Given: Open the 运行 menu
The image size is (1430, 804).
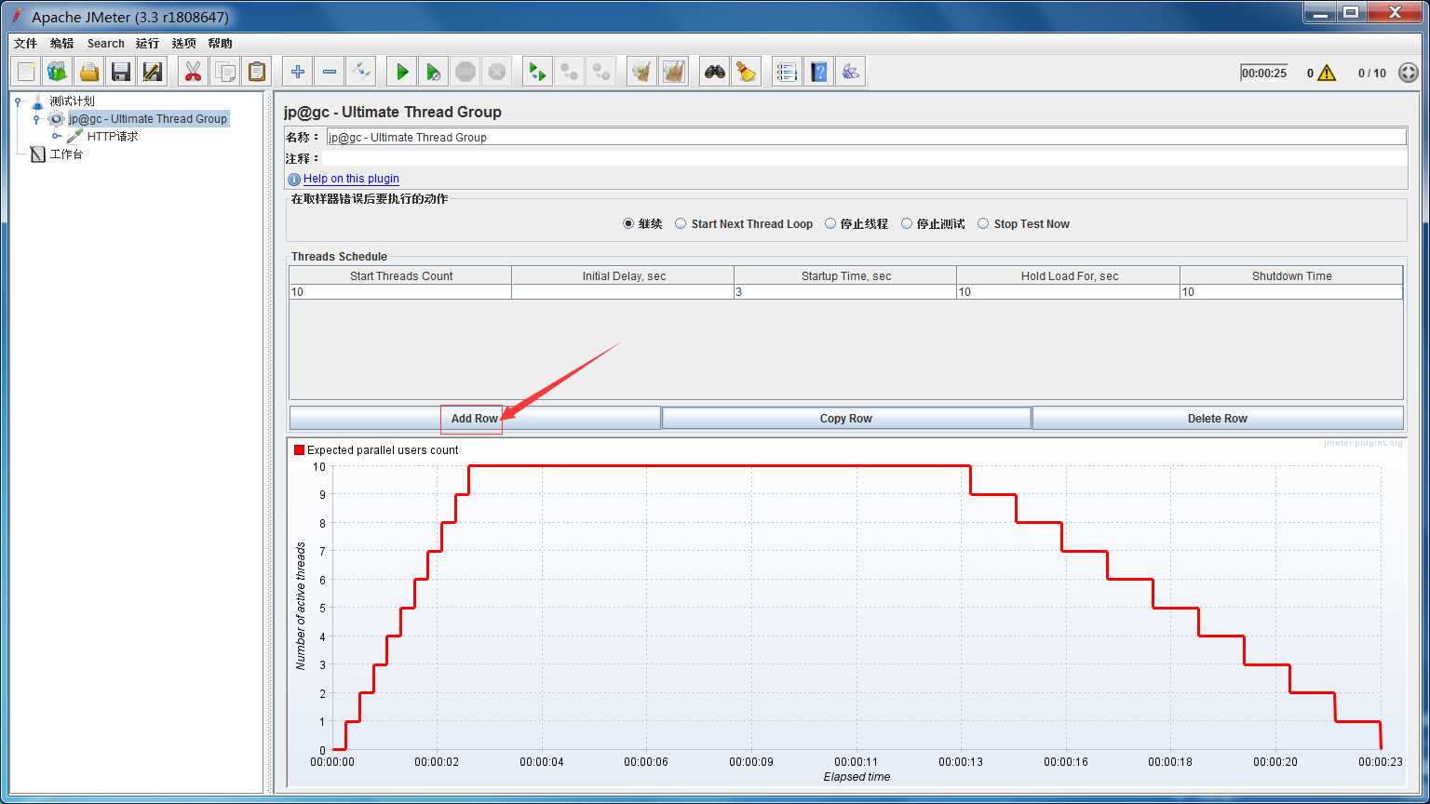Looking at the screenshot, I should pyautogui.click(x=147, y=43).
